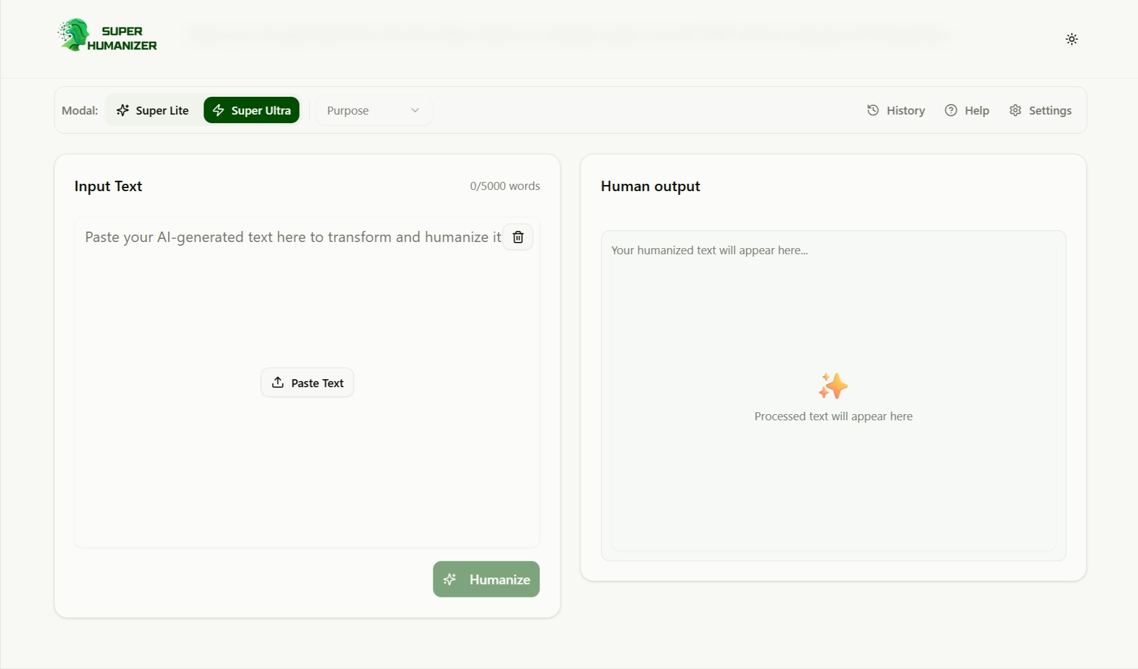Select the Super Lite mode
Viewport: 1138px width, 669px height.
tap(153, 110)
